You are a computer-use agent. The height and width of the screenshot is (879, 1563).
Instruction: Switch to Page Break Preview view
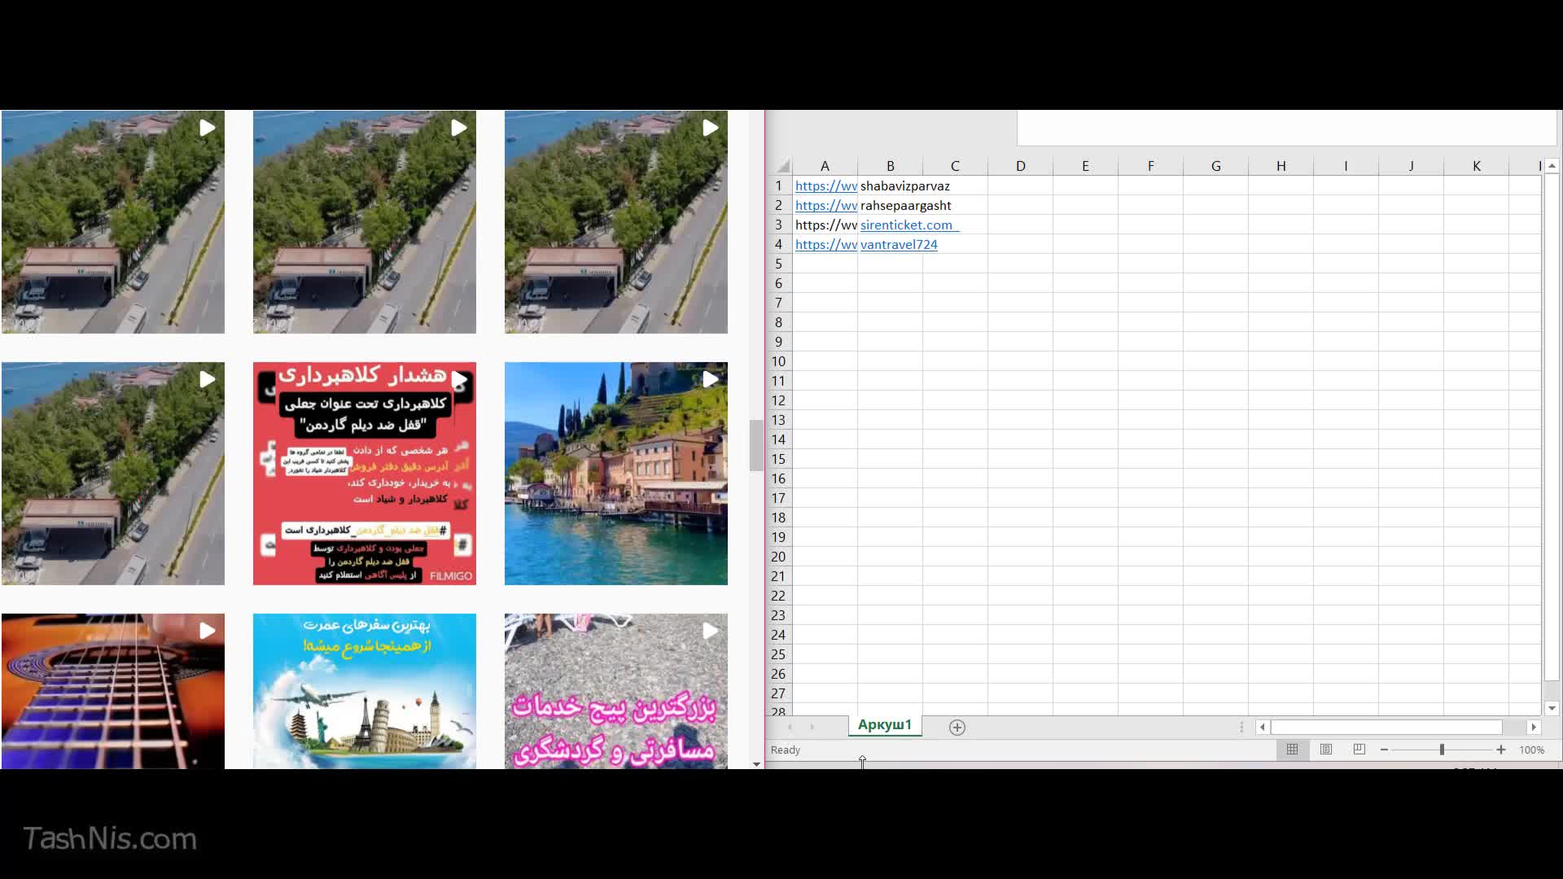(1359, 750)
